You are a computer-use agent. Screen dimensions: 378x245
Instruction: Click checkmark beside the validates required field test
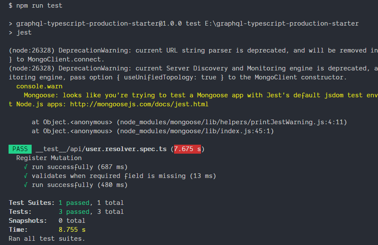(x=26, y=176)
